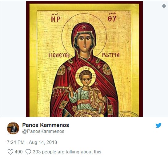Click the info icon in the top-right corner
This screenshot has height=158, width=168.
point(164,6)
